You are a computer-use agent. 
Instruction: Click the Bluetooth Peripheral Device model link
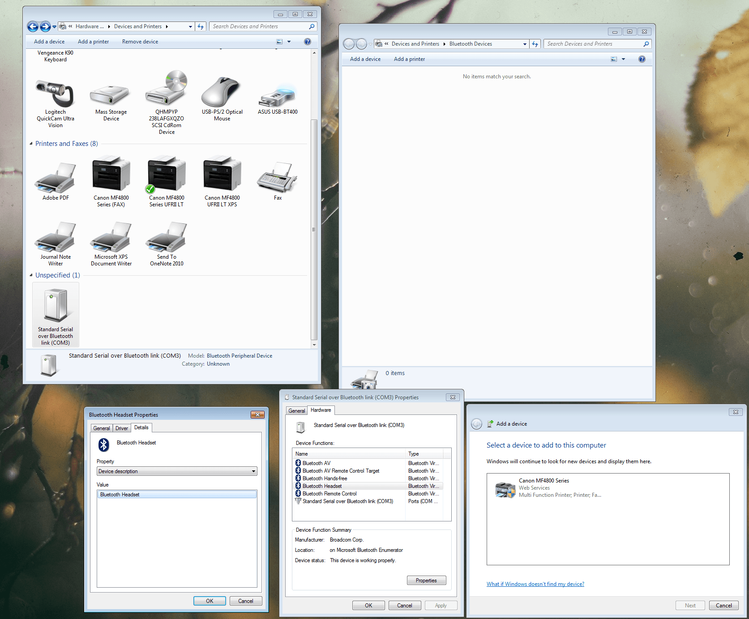240,356
